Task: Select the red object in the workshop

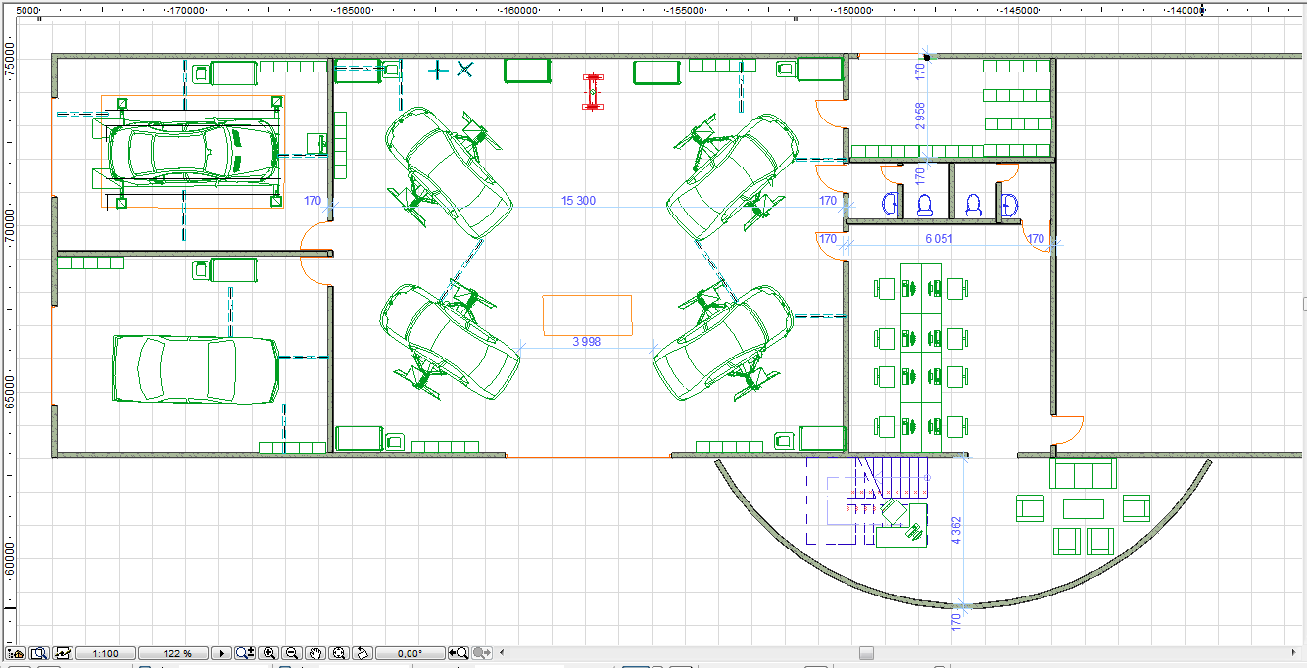Action: pyautogui.click(x=592, y=91)
